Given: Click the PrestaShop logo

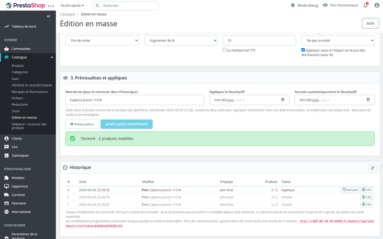Looking at the screenshot, I should tap(25, 5).
